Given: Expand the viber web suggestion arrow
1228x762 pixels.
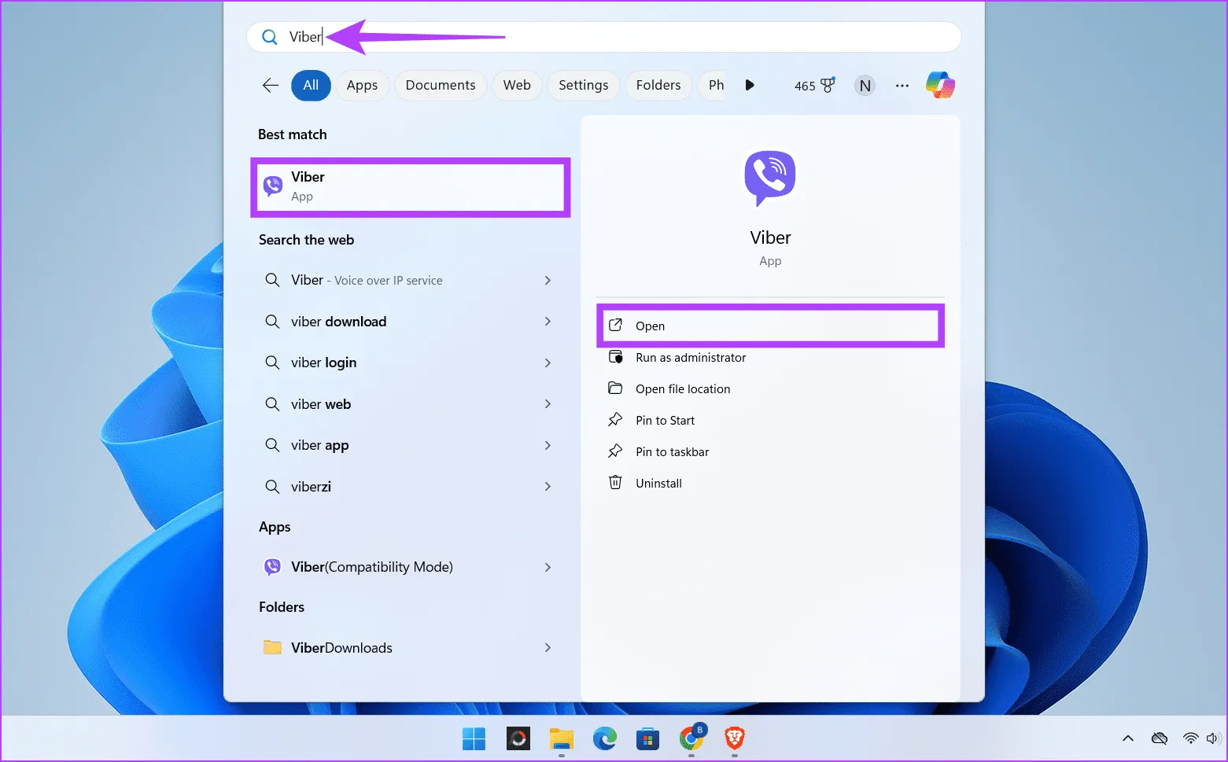Looking at the screenshot, I should tap(548, 403).
